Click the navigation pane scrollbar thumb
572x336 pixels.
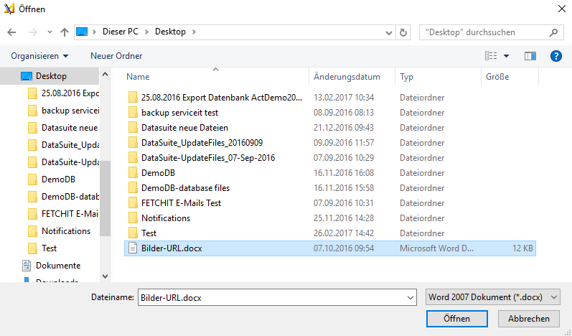click(x=105, y=198)
